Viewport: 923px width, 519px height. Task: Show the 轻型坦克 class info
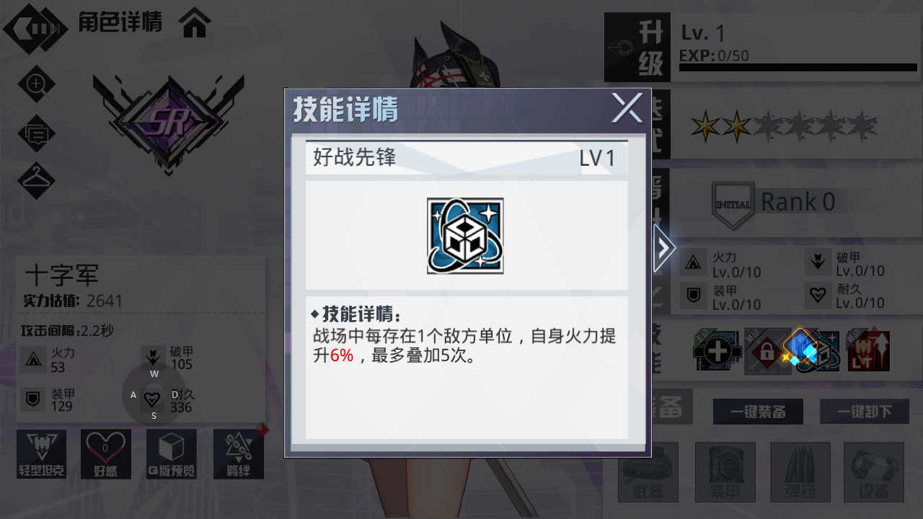(41, 454)
